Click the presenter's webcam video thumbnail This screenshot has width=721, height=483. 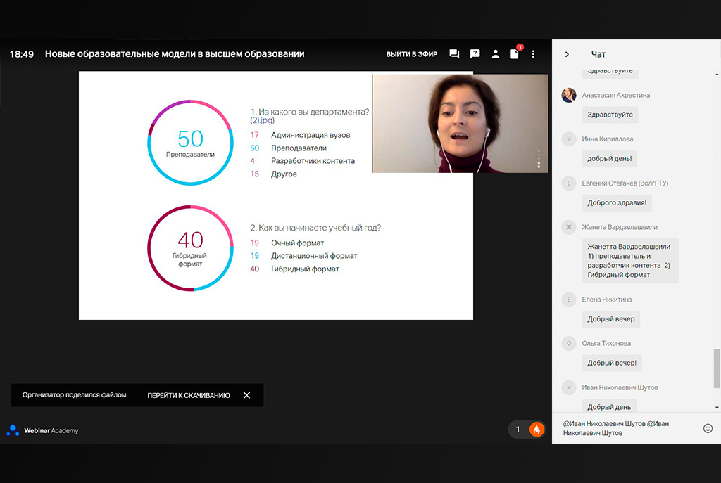459,123
